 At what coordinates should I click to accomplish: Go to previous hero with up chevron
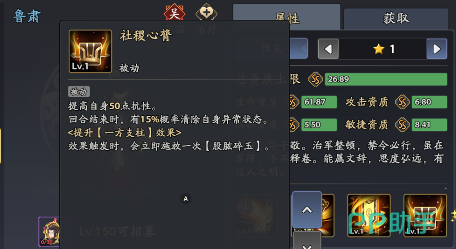click(307, 209)
